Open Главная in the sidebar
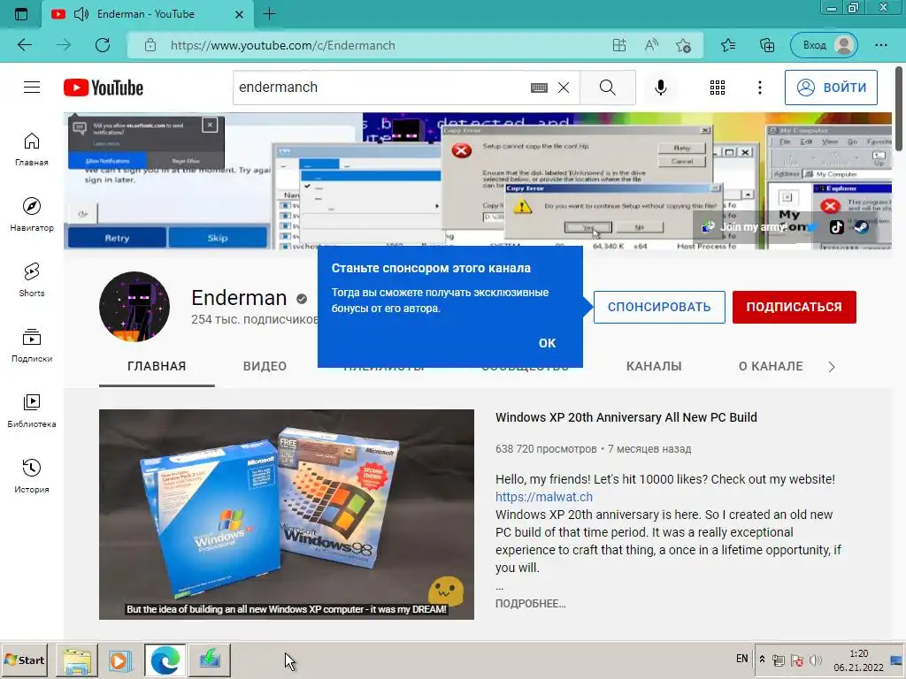 pos(32,149)
